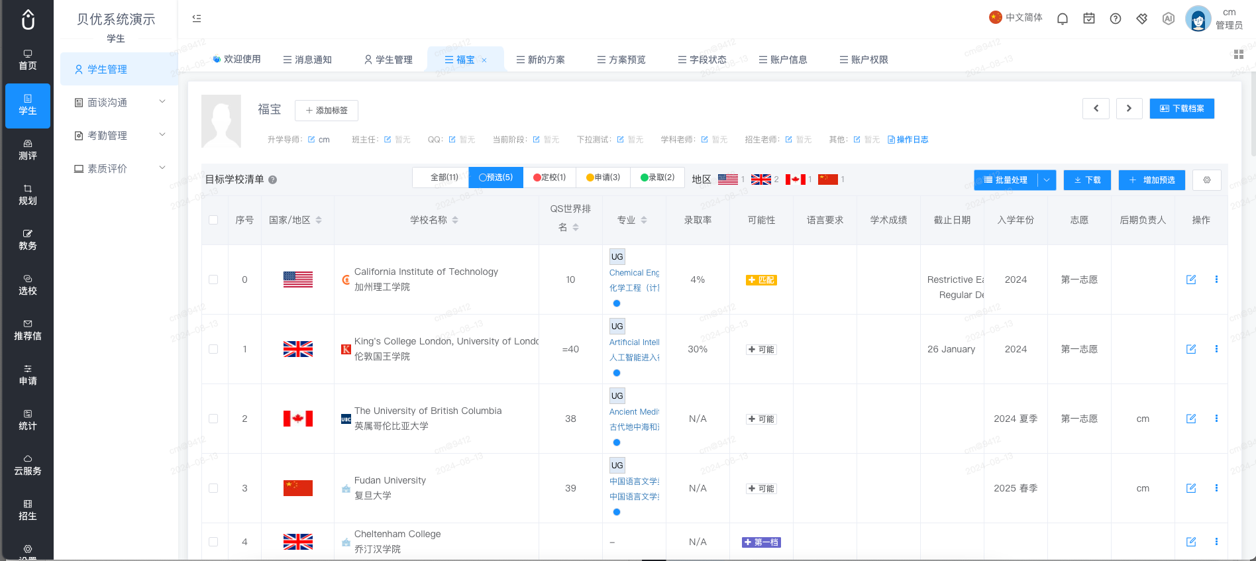Select the 申请(3) filter tab
This screenshot has width=1256, height=561.
coord(603,178)
